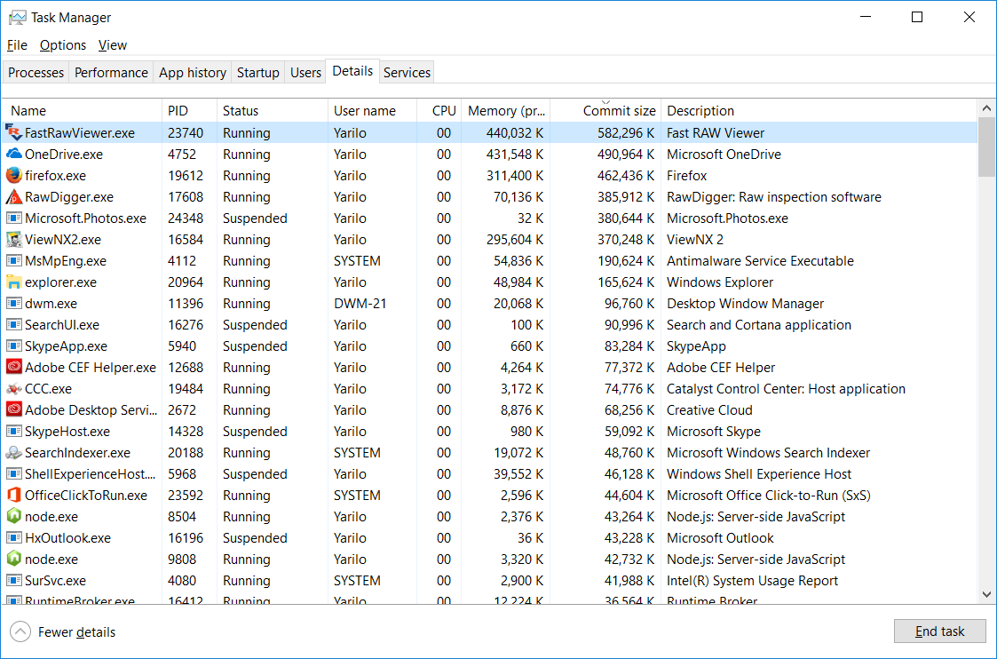
Task: Open the File menu
Action: (17, 45)
